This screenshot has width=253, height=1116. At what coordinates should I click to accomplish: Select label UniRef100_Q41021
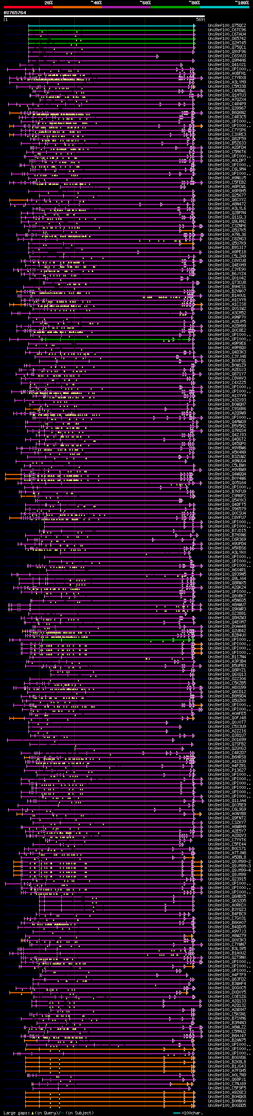[227, 65]
